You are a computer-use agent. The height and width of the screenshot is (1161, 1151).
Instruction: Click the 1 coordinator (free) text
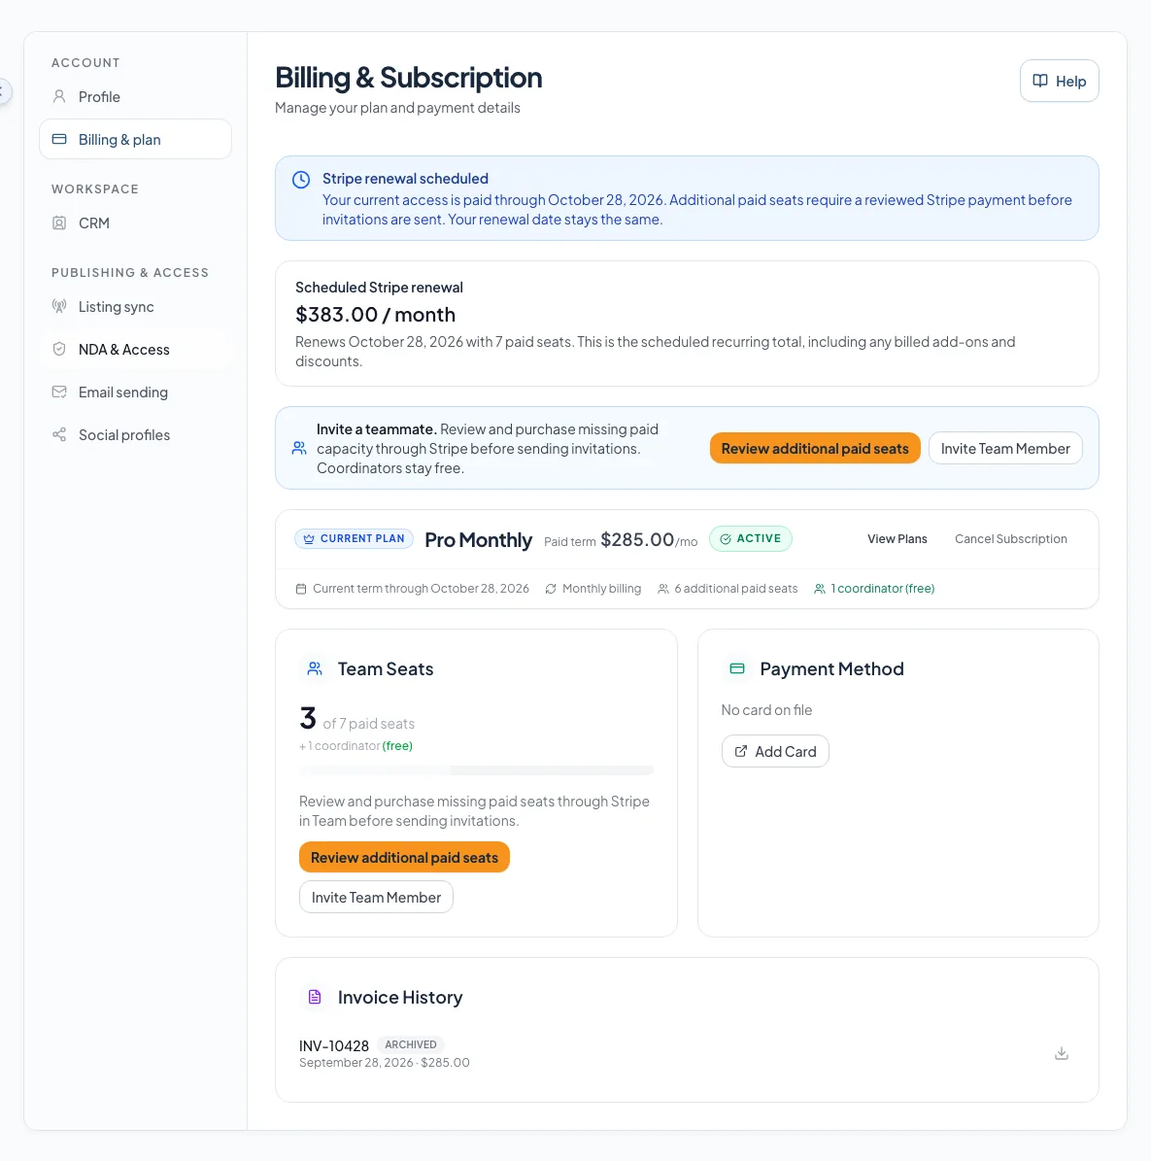(x=882, y=589)
